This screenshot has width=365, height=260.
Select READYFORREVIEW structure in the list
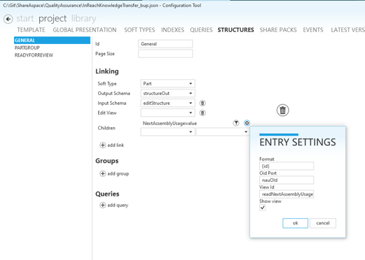34,55
